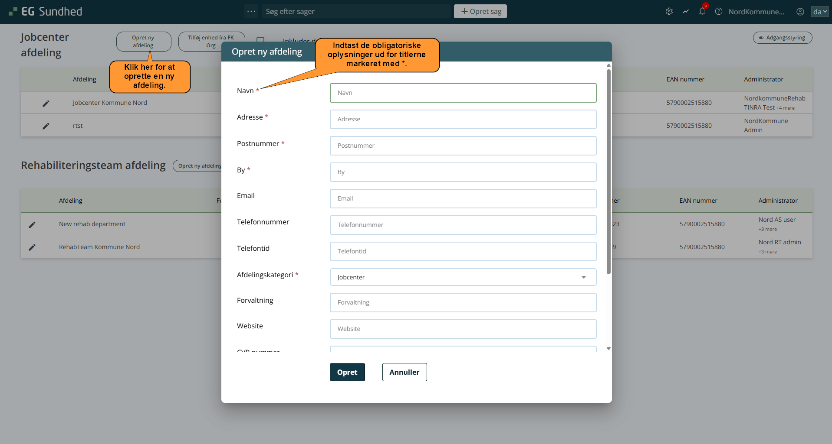This screenshot has width=832, height=444.
Task: Open the statistics trend-line icon
Action: [685, 12]
